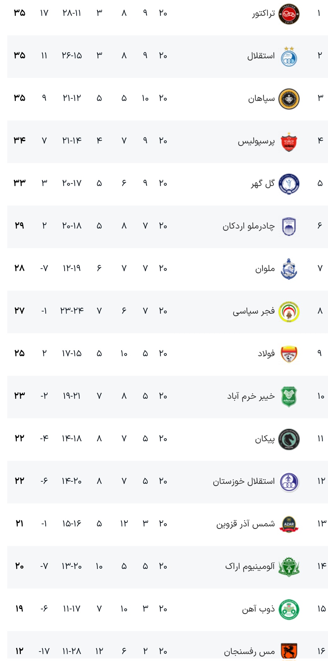Click the Persepolis red crest
The width and height of the screenshot is (328, 661).
click(289, 142)
